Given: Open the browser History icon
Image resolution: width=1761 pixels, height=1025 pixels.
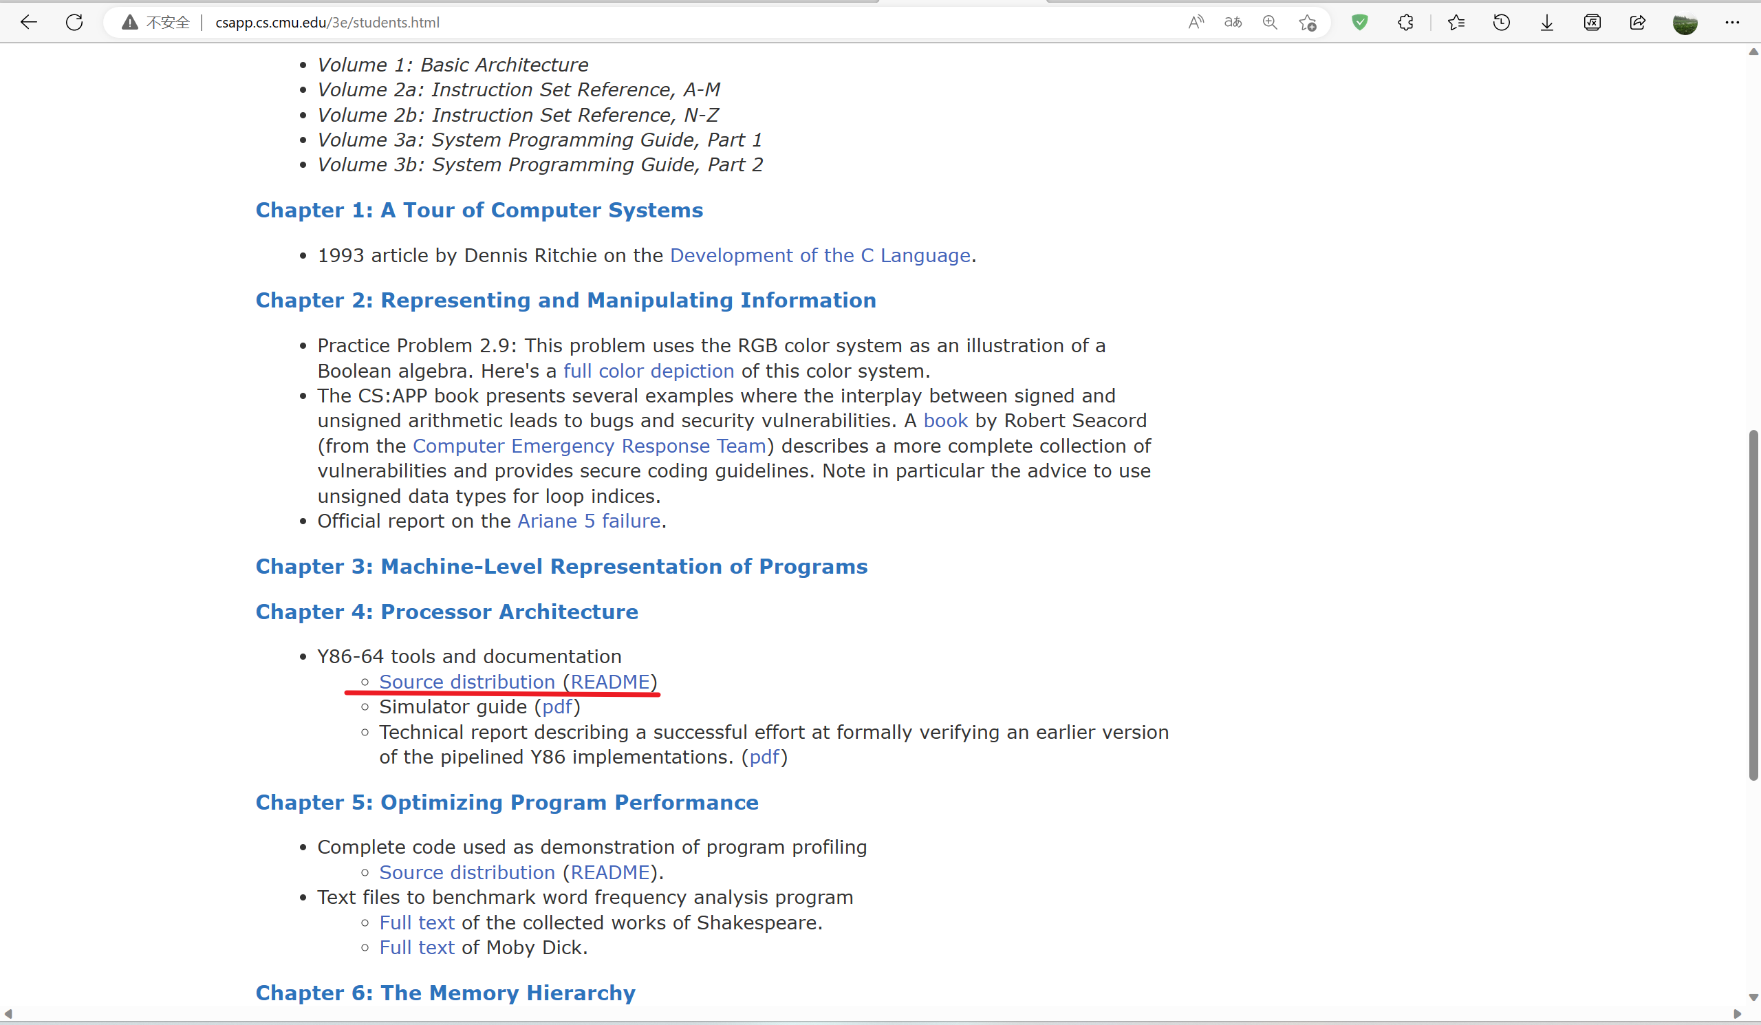Looking at the screenshot, I should coord(1501,23).
